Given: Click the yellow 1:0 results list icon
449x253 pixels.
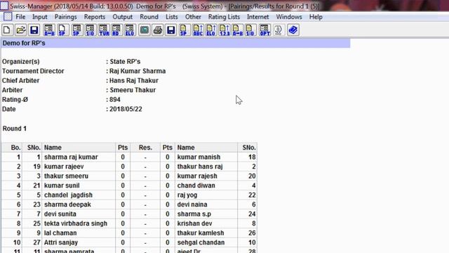Looking at the screenshot, I should click(250, 30).
